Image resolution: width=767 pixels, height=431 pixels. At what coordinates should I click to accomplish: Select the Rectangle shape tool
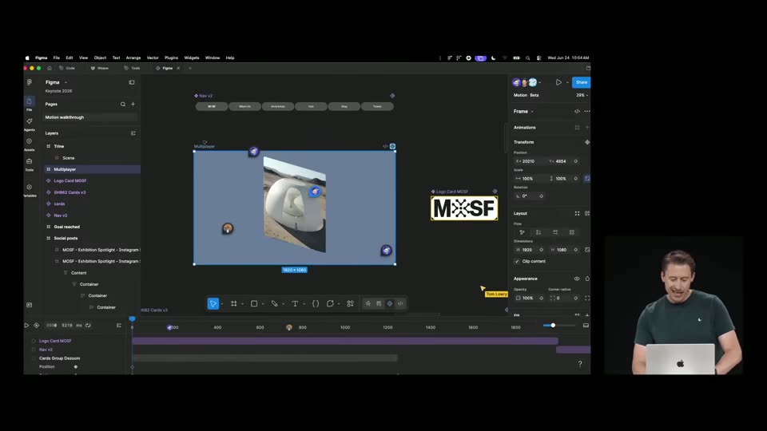tap(254, 303)
